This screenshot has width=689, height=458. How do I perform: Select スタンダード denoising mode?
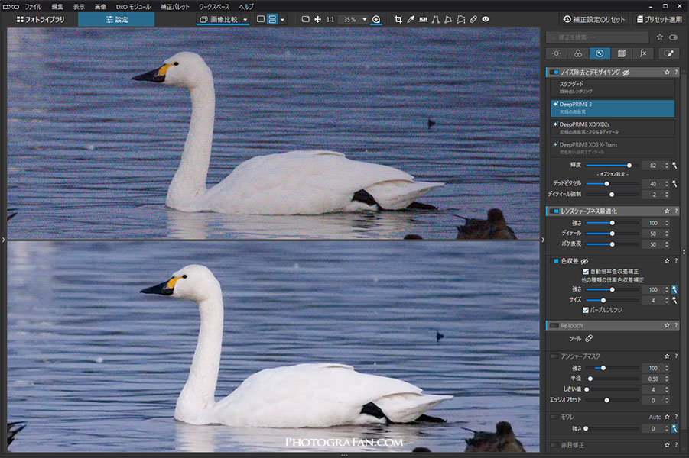[613, 88]
